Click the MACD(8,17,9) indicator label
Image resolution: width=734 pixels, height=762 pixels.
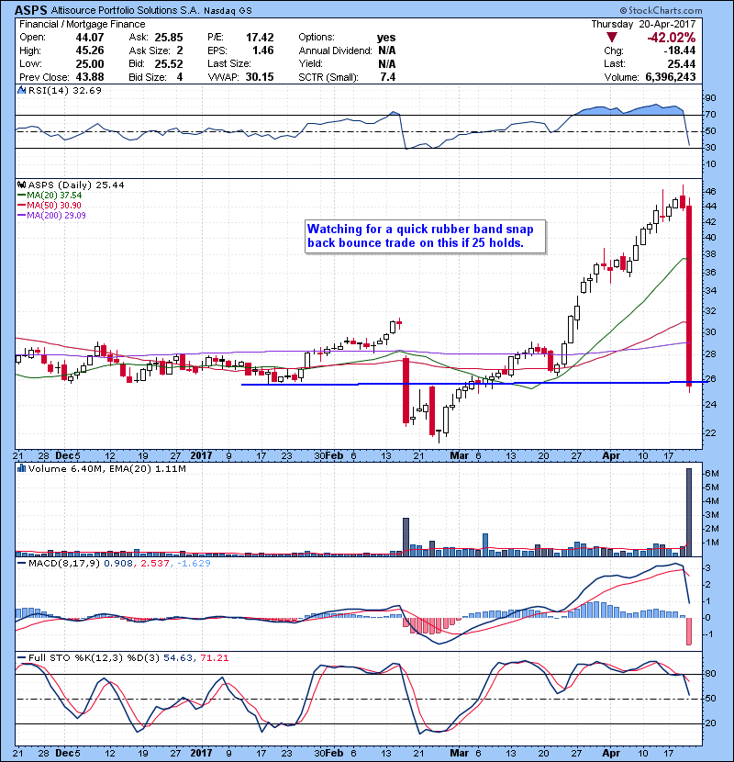(64, 564)
